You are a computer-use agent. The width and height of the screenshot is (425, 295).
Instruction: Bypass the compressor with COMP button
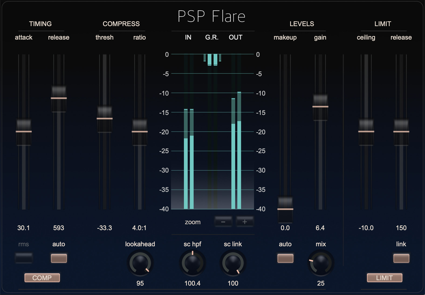(42, 278)
